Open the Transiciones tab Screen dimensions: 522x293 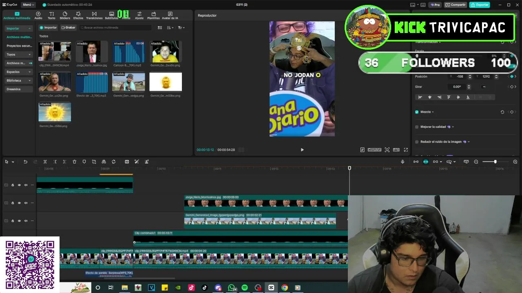[x=94, y=15]
